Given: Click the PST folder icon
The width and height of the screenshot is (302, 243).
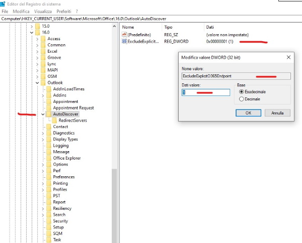Looking at the screenshot, I should click(49, 196).
